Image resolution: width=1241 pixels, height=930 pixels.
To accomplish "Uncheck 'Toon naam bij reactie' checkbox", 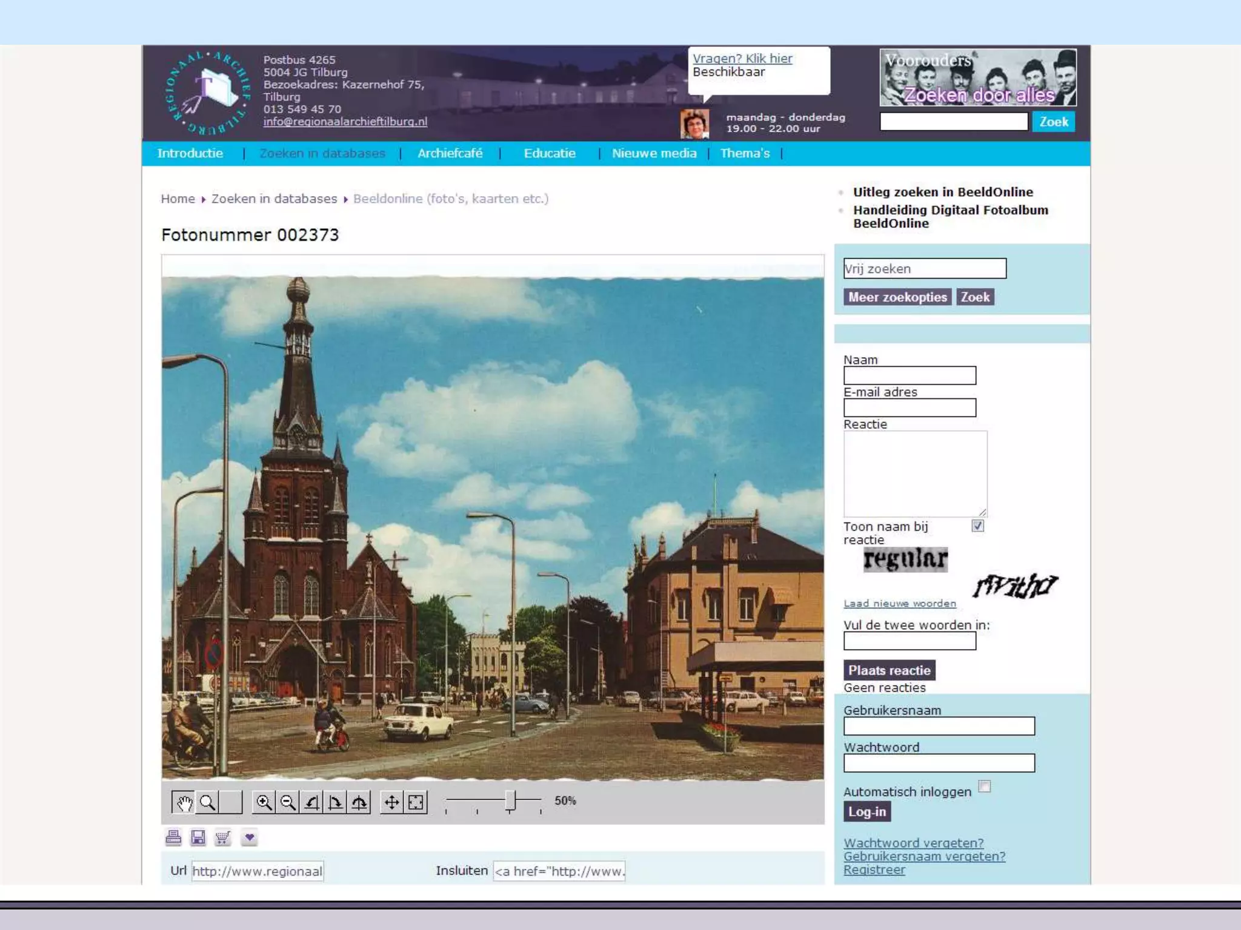I will click(x=977, y=526).
